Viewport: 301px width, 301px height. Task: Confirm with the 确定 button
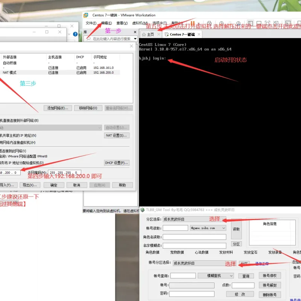[x=54, y=185]
